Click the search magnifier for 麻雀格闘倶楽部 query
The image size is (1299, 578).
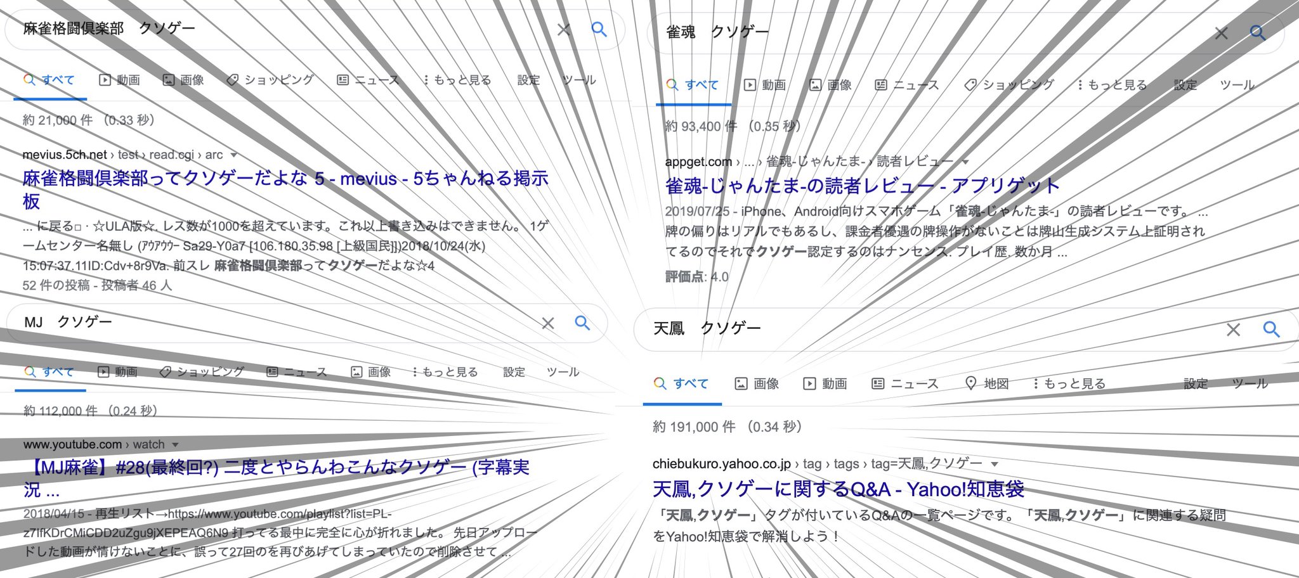click(x=599, y=29)
